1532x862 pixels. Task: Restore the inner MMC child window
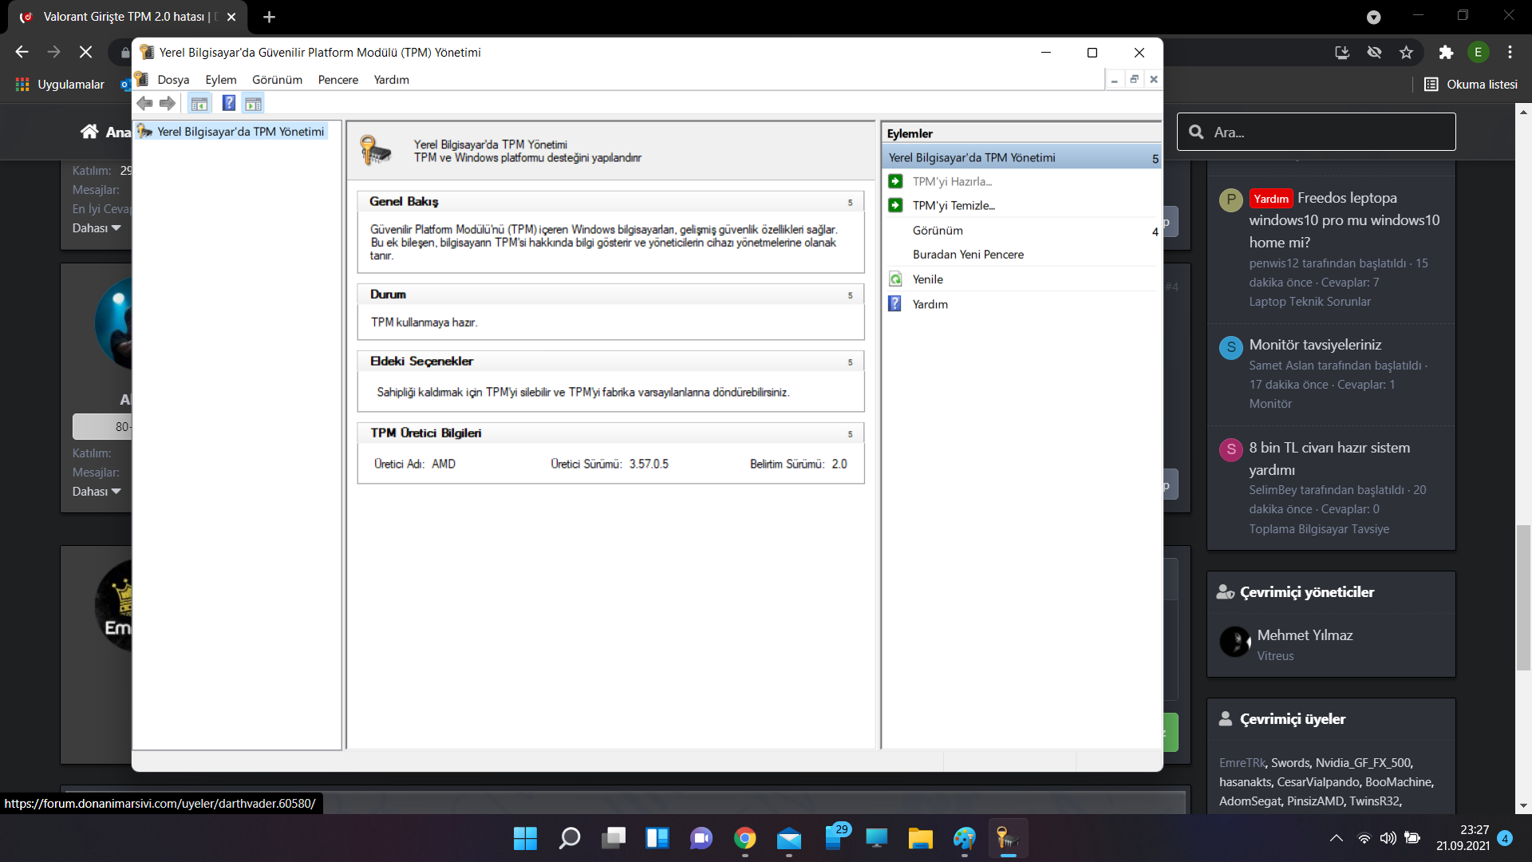[x=1134, y=79]
